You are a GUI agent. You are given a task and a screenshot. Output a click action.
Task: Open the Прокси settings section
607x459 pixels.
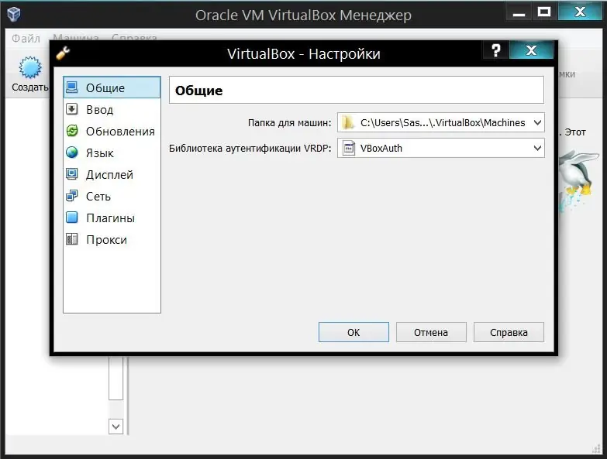click(112, 239)
